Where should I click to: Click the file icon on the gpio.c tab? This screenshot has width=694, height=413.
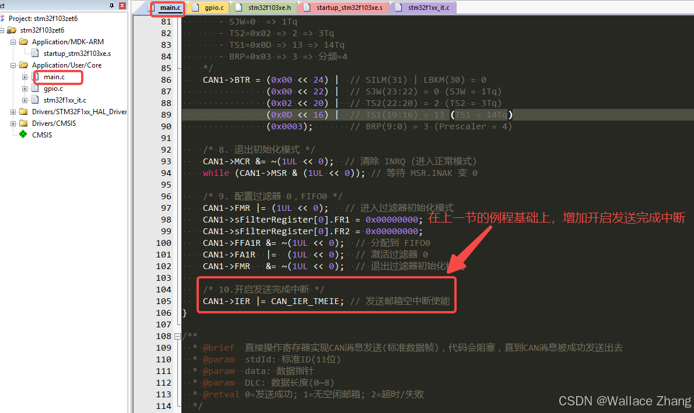coord(195,8)
